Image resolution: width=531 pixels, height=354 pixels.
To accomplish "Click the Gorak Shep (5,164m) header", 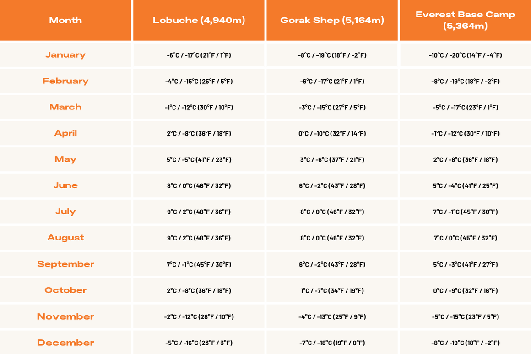I will click(332, 20).
